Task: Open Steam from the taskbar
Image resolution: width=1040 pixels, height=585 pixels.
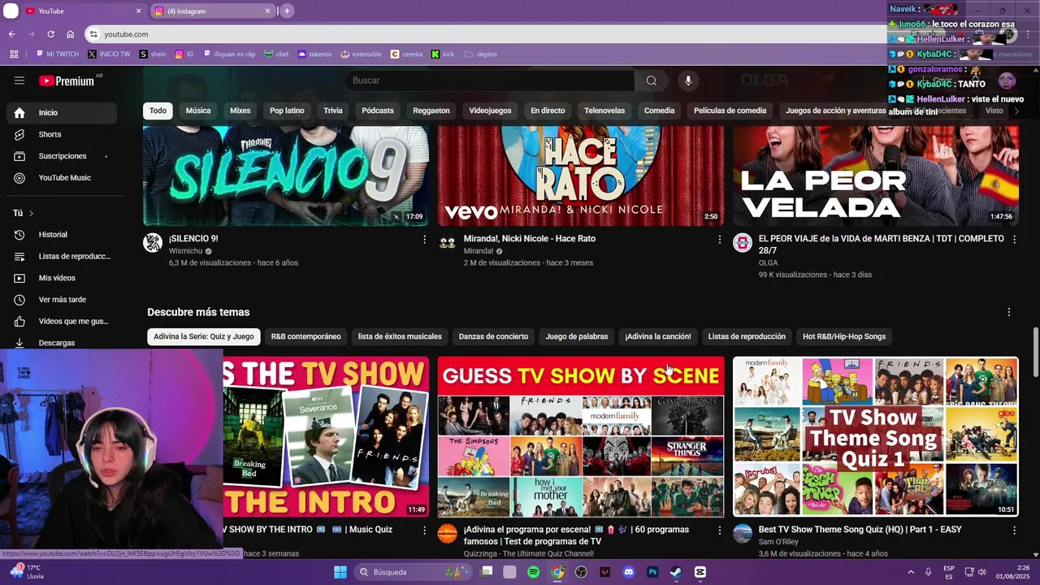Action: 676,572
